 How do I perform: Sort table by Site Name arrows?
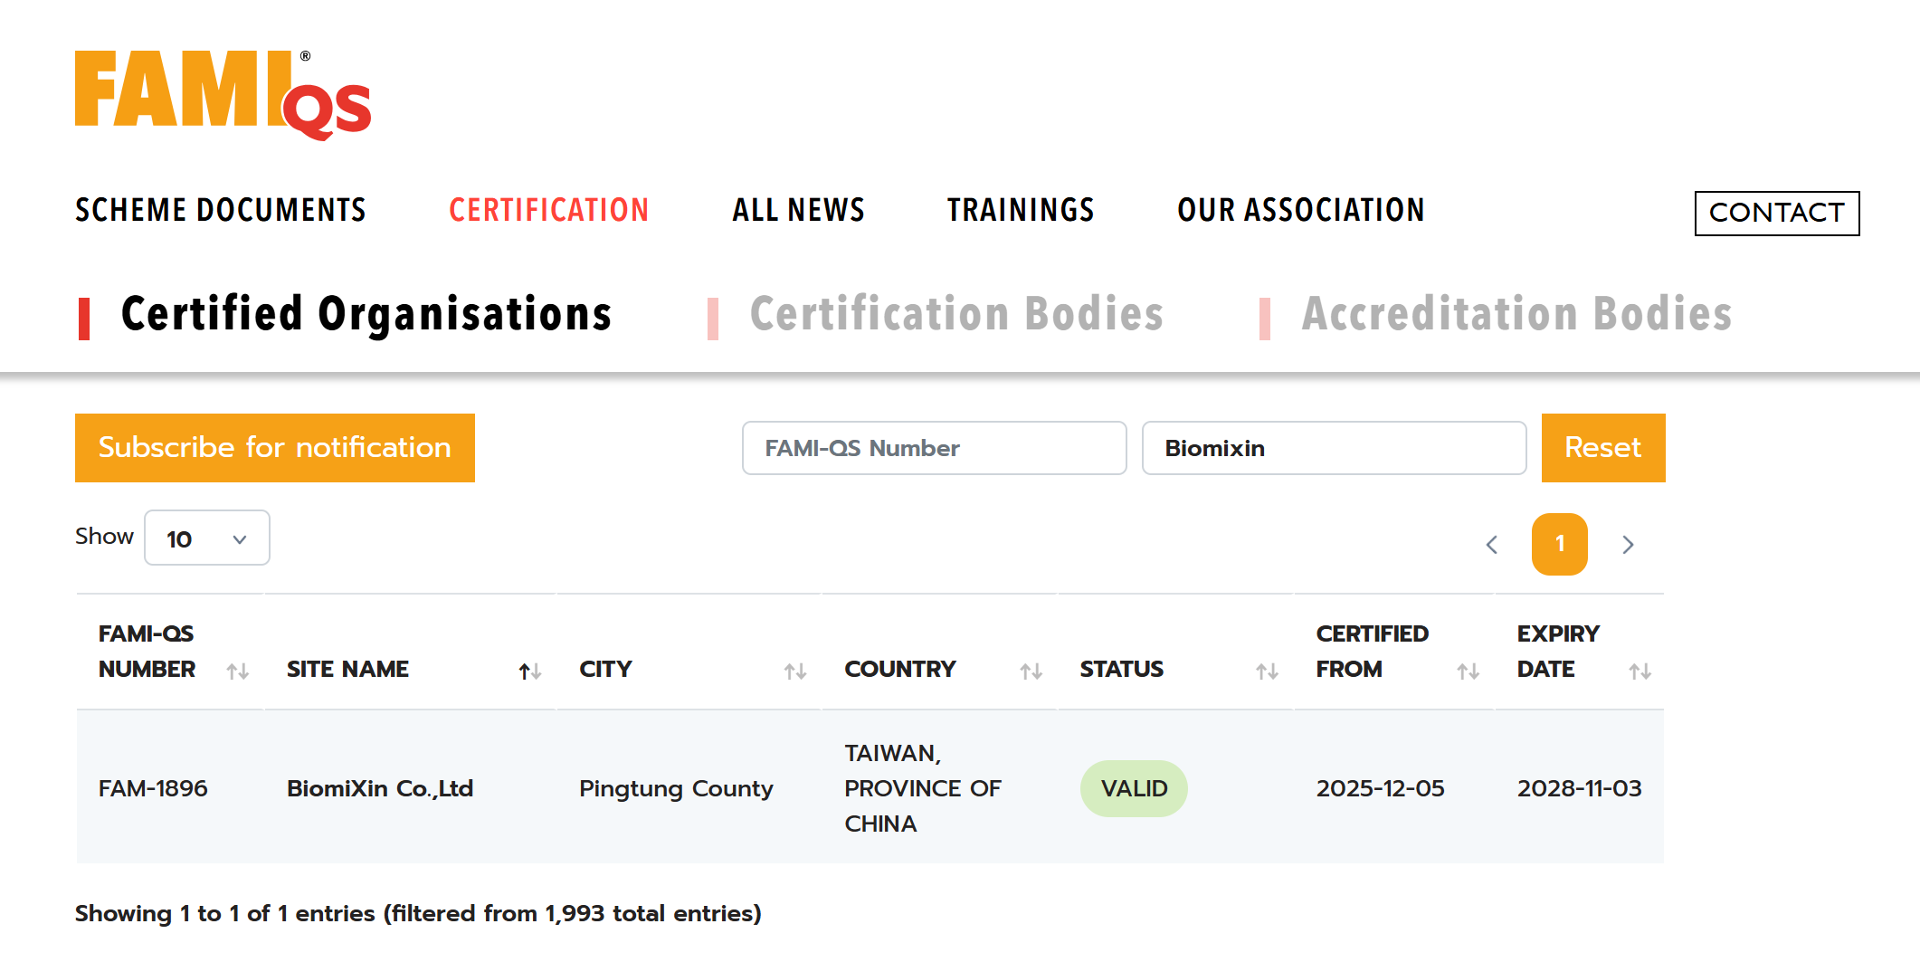[529, 671]
